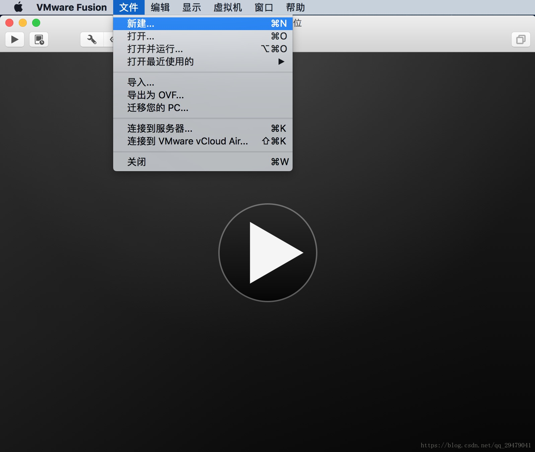Select 连接到服务器... menu entry
The height and width of the screenshot is (452, 535).
click(203, 128)
